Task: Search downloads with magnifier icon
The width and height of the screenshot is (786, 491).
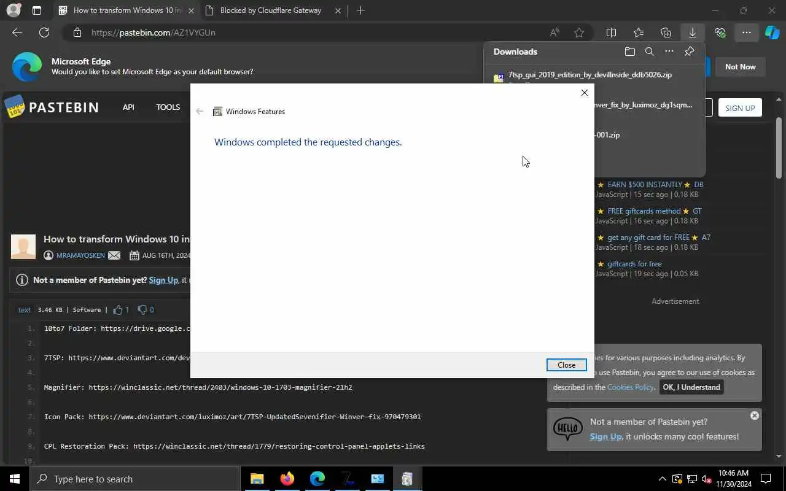Action: point(649,52)
